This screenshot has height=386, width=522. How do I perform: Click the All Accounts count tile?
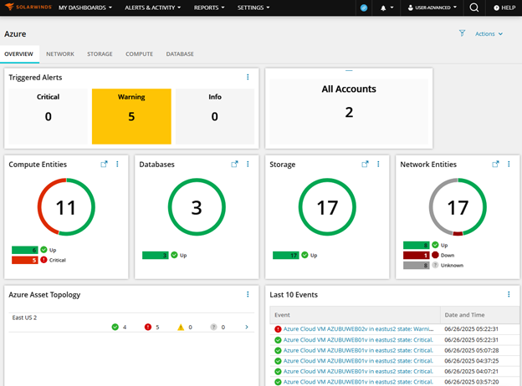[349, 102]
